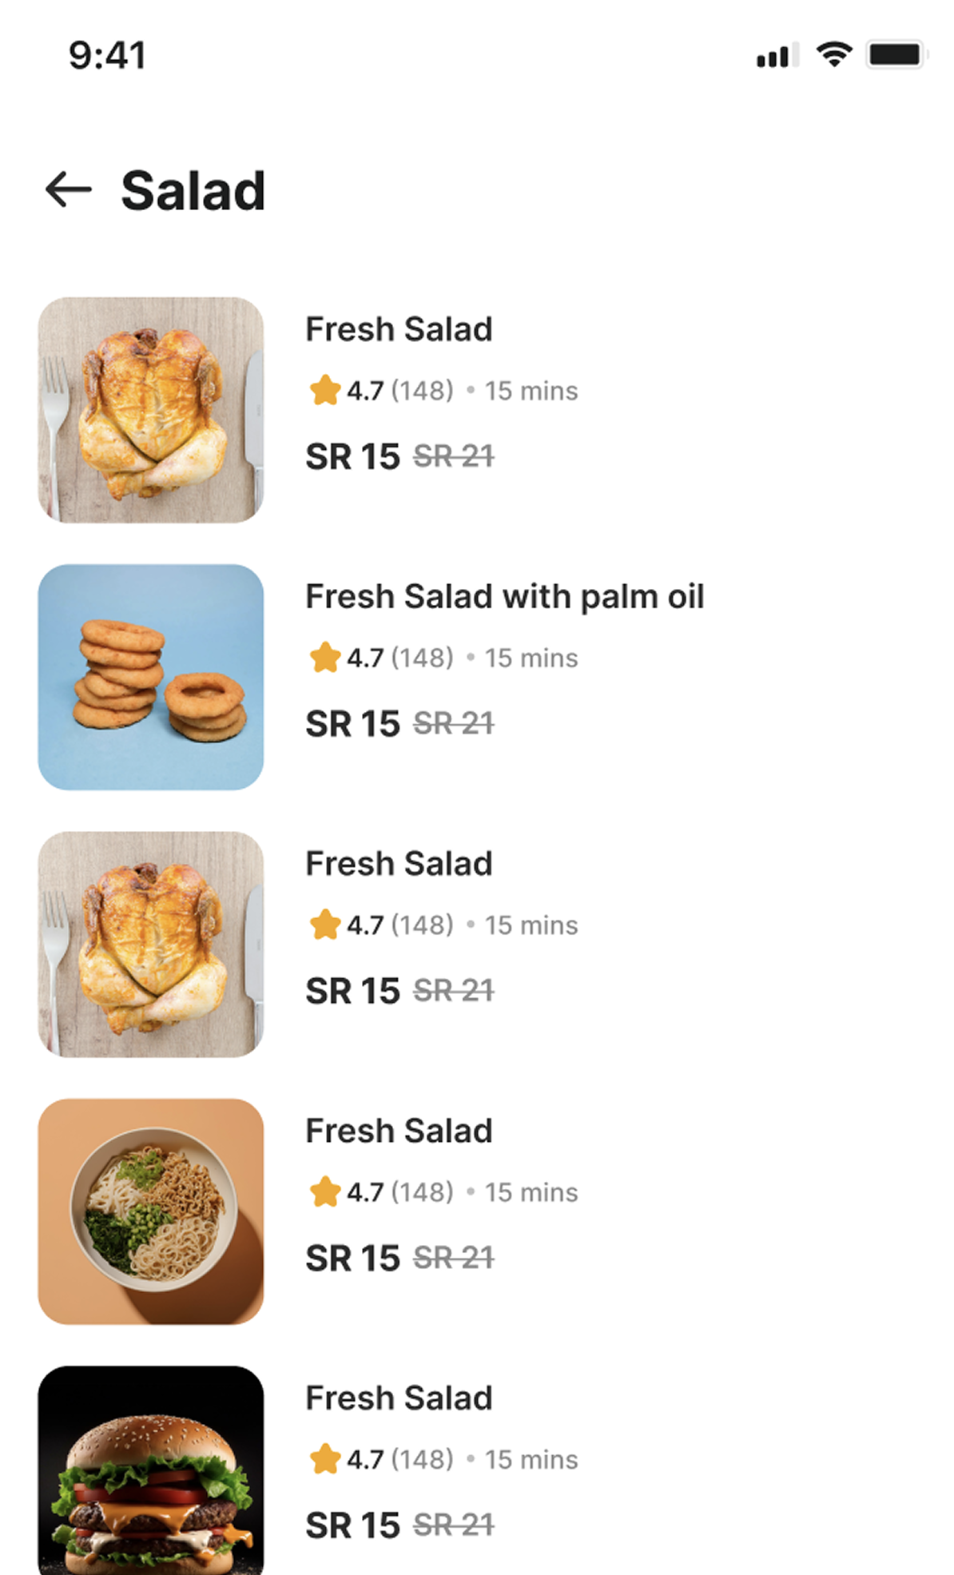Tap the SR 15 price on the noodle bowl item
Image resolution: width=954 pixels, height=1575 pixels.
[x=352, y=1259]
